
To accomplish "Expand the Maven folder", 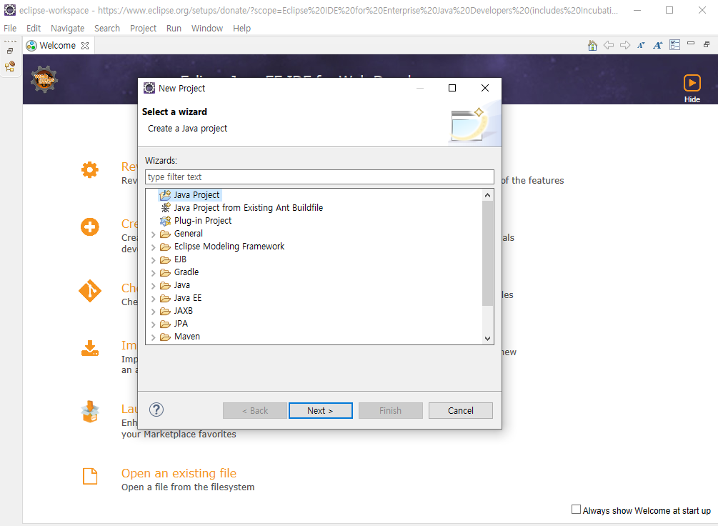I will [x=154, y=337].
